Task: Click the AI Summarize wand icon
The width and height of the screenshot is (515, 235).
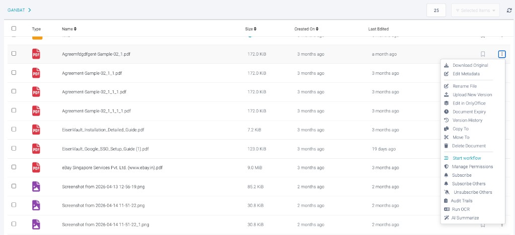Action: coord(447,217)
